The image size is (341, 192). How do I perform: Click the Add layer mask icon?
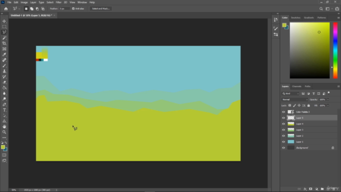pos(311,189)
